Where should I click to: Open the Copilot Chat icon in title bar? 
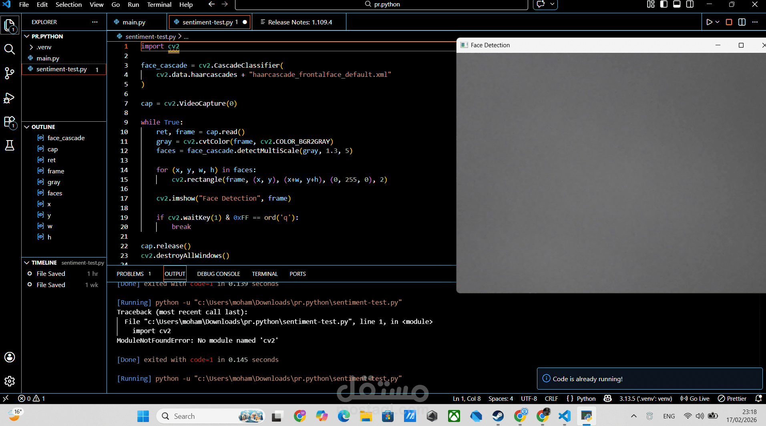(x=541, y=4)
